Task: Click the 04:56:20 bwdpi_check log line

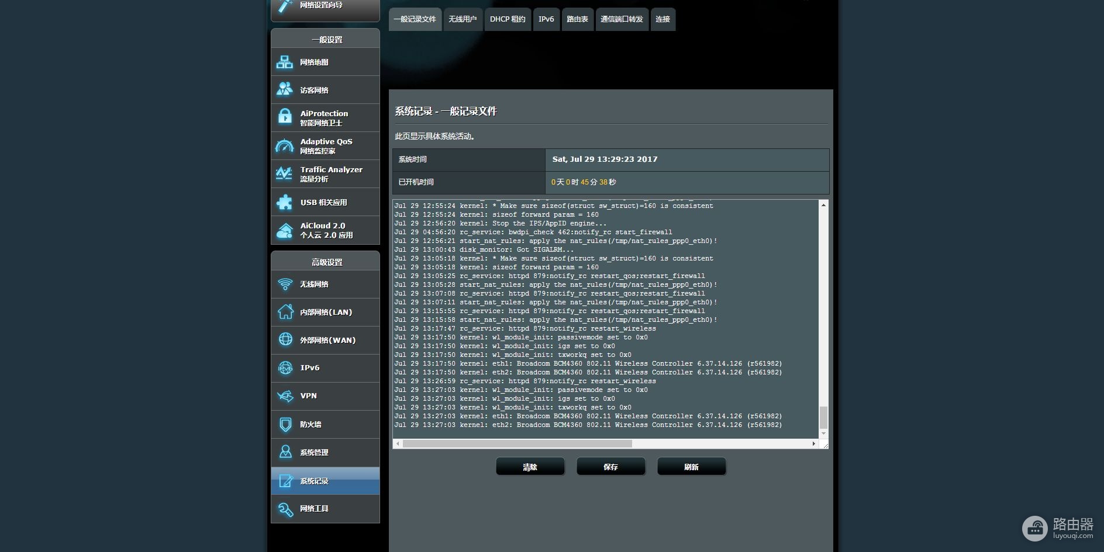Action: click(533, 232)
